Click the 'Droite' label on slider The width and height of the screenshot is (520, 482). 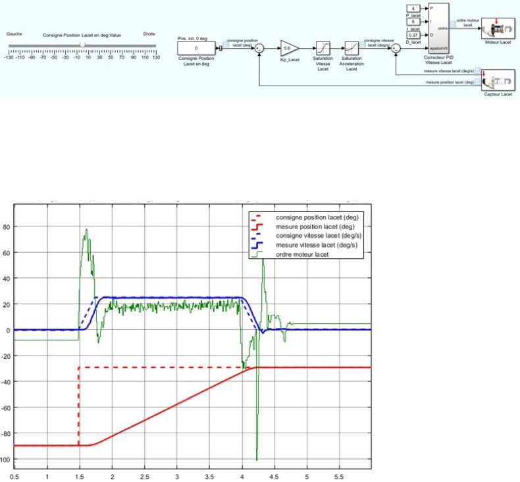tap(149, 33)
